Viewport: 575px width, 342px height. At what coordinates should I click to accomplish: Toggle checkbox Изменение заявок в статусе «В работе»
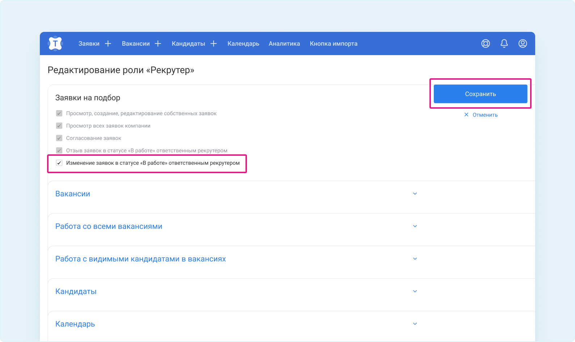click(x=59, y=163)
